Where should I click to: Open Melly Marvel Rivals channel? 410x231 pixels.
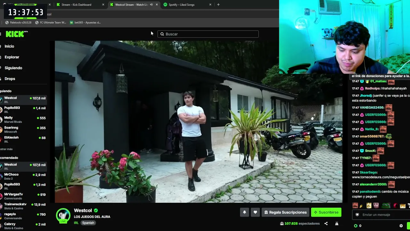(x=23, y=120)
